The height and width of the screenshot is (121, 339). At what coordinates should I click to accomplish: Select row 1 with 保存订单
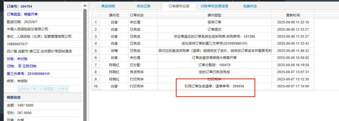203,22
